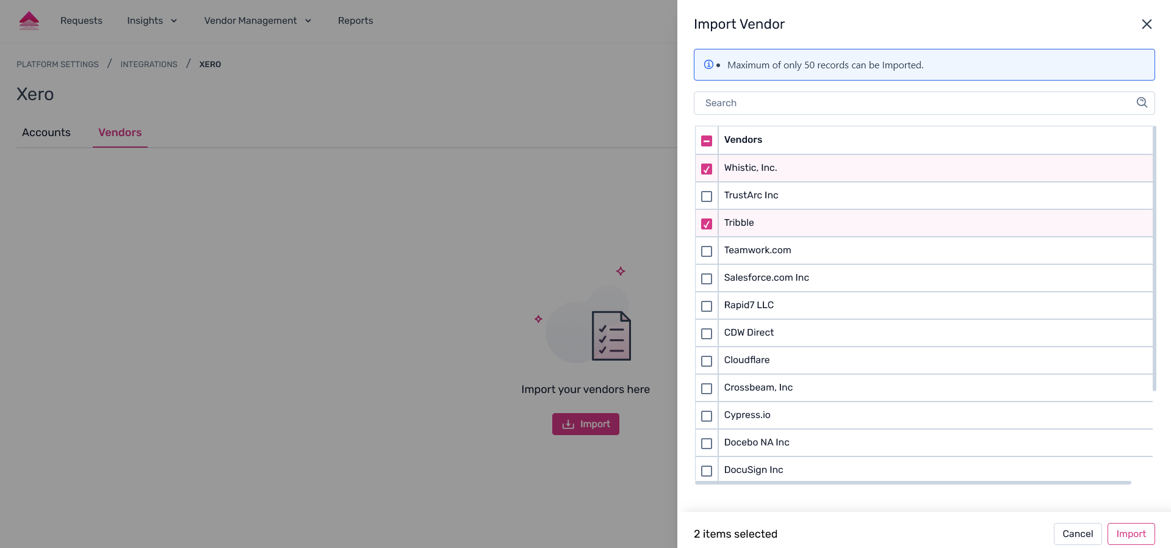The width and height of the screenshot is (1171, 548).
Task: Open the Vendor Management dropdown
Action: pos(258,21)
